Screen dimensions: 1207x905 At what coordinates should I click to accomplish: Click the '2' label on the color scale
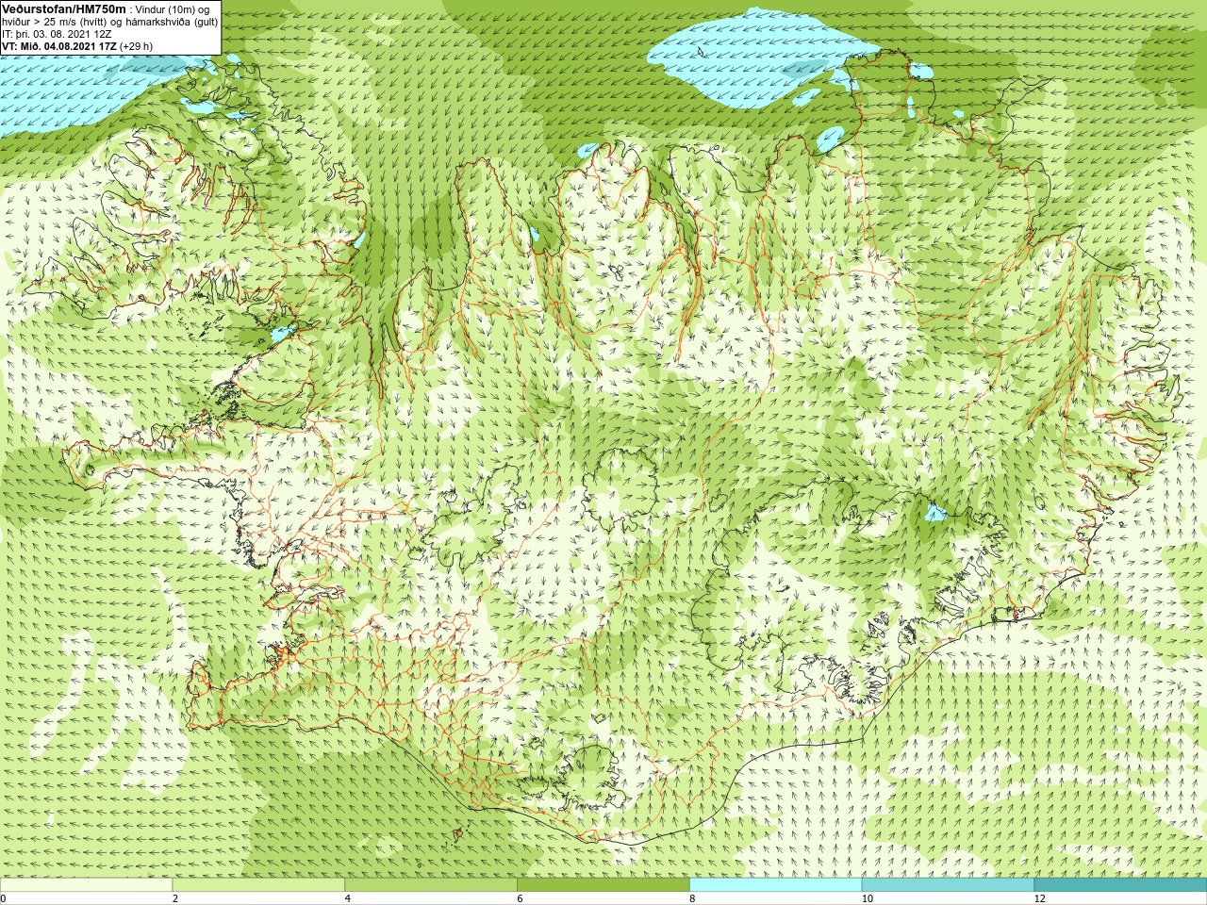[175, 898]
